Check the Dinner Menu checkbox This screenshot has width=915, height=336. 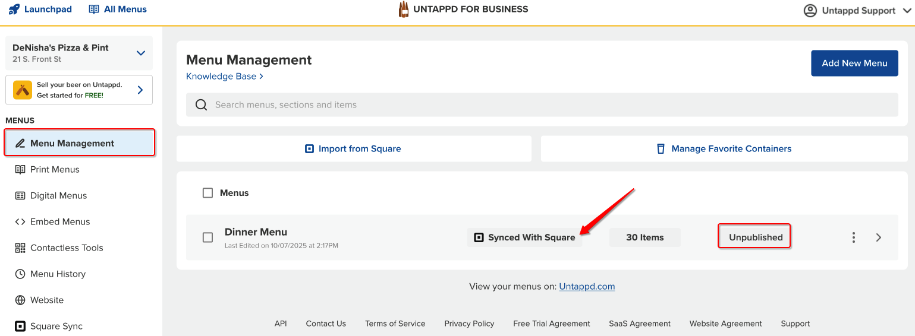(x=207, y=237)
